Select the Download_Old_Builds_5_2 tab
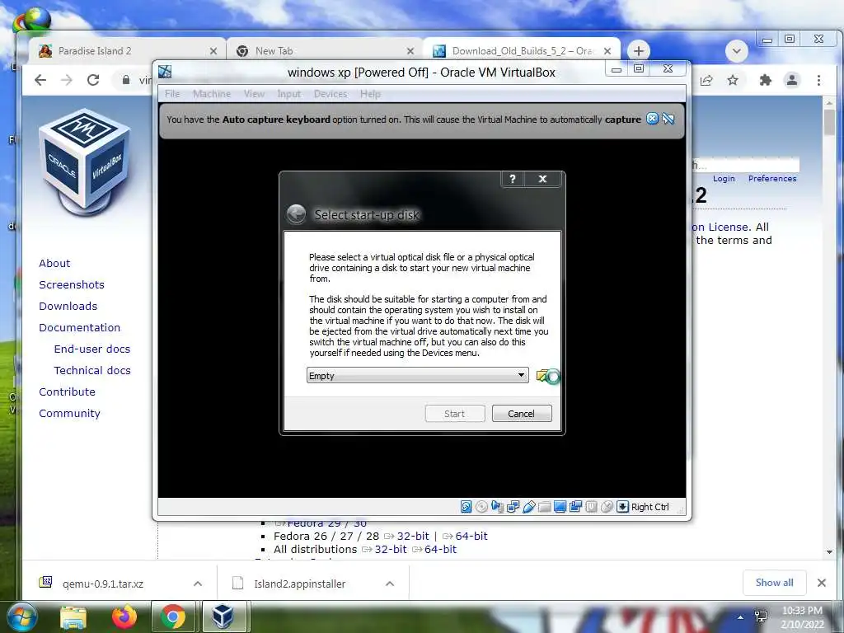This screenshot has width=844, height=633. point(522,50)
